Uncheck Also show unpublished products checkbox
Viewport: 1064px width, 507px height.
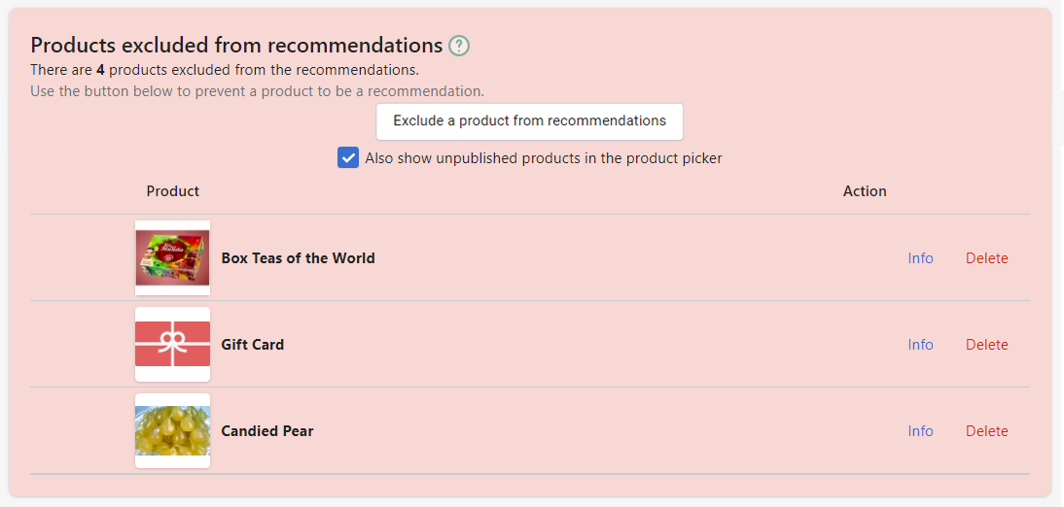[x=348, y=157]
